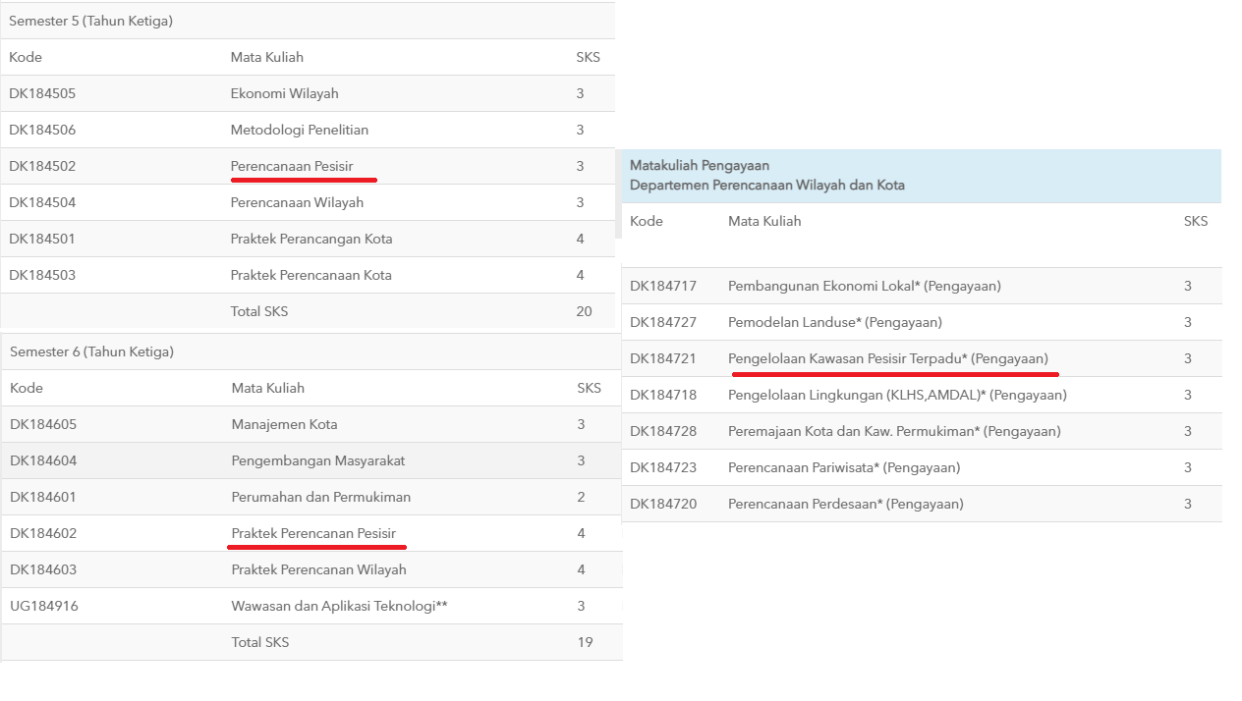Open Perumahan dan Permukiman course
The width and height of the screenshot is (1242, 701).
(x=320, y=497)
